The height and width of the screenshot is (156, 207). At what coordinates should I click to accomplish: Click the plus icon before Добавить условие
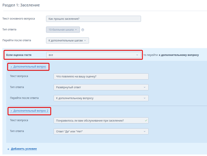[8, 149]
